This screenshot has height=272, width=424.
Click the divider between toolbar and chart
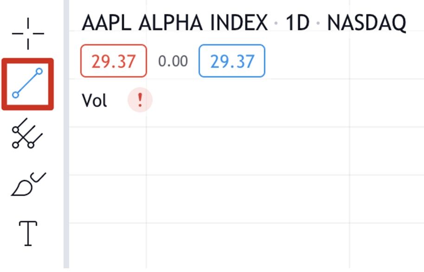pos(66,139)
